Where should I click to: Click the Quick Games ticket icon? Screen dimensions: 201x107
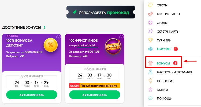click(x=151, y=14)
